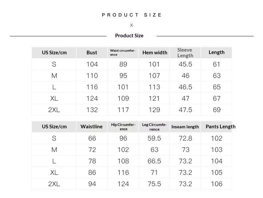Select the pants length value 106
The height and width of the screenshot is (198, 263).
coord(216,184)
